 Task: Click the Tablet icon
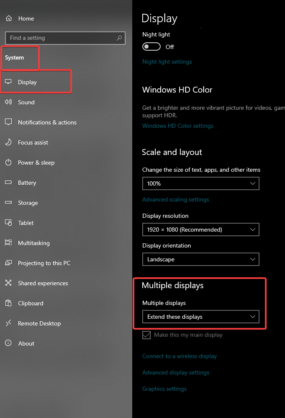point(8,222)
